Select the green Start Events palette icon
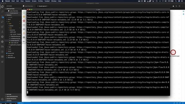Viewport: 185px width, 104px height. (24, 12)
